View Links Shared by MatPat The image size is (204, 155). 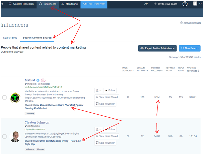[x=107, y=97]
